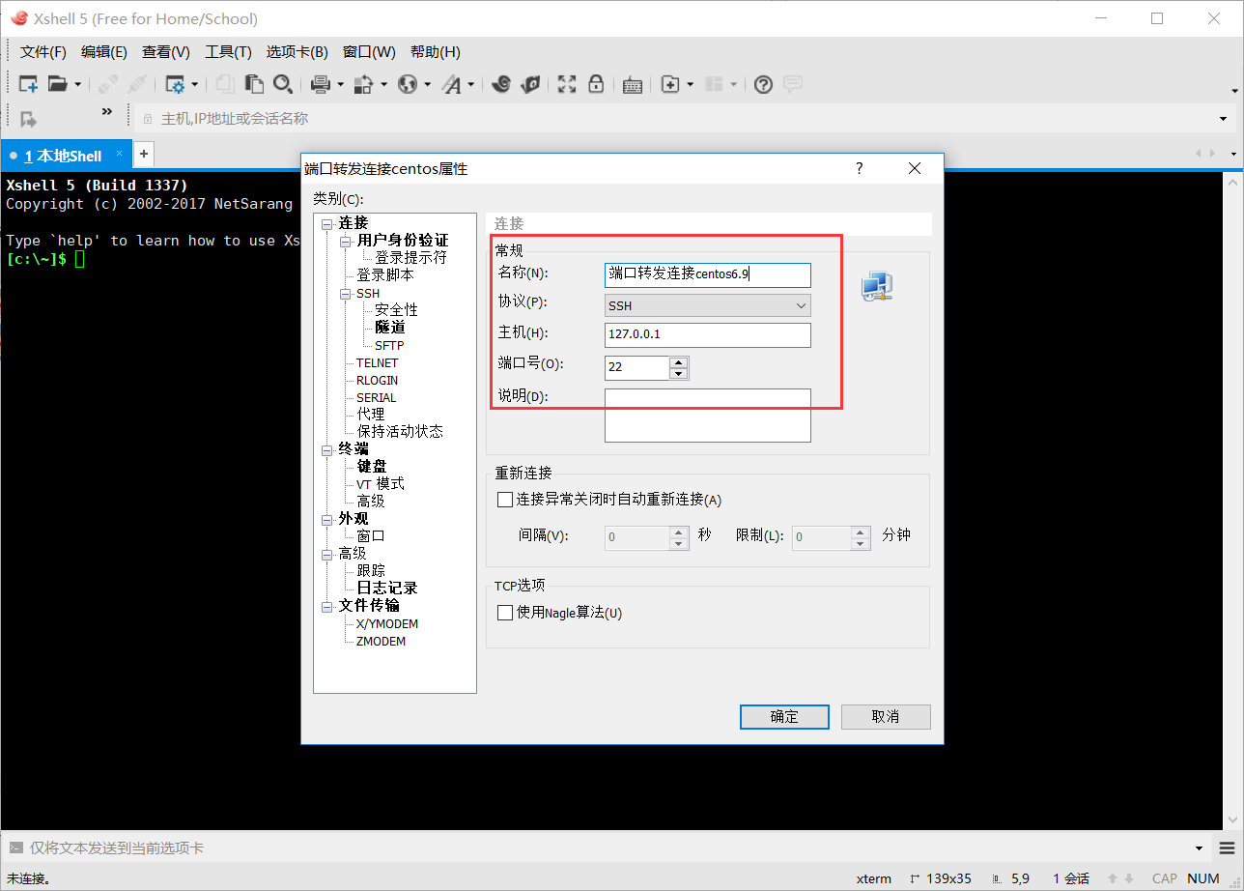Click the 取消 button
This screenshot has height=891, width=1244.
point(886,716)
